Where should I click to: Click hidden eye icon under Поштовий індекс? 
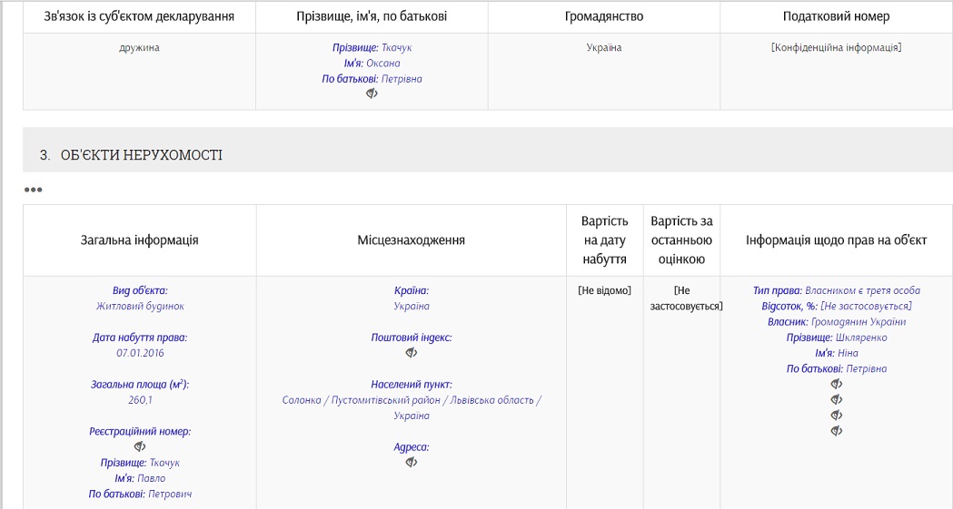pos(412,352)
